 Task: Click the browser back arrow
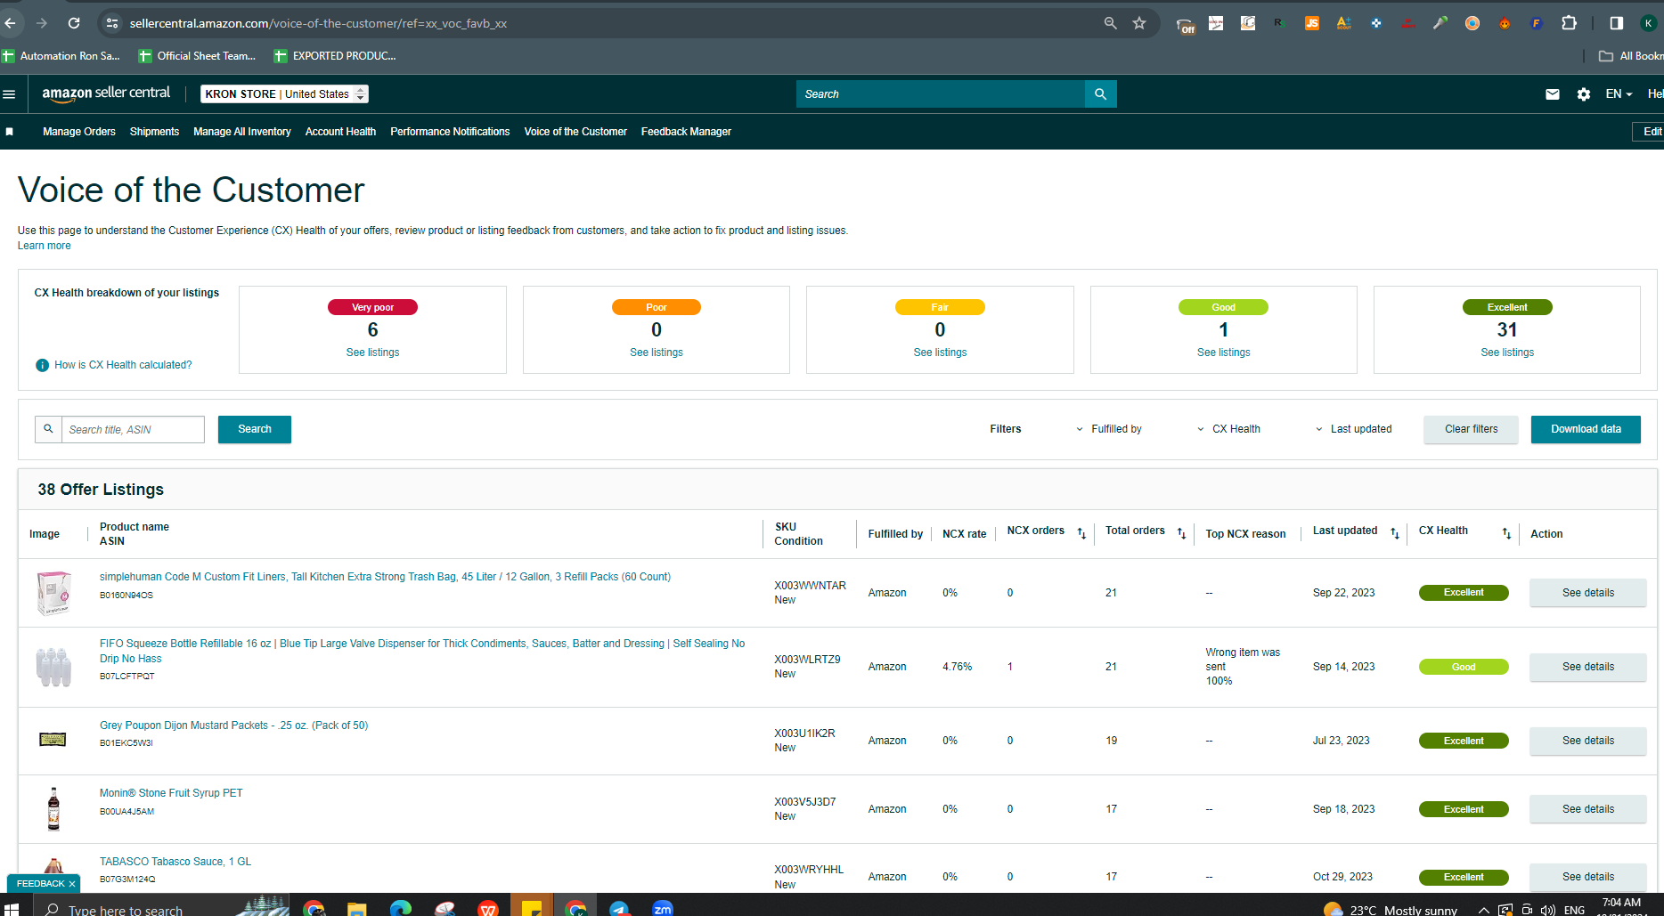click(11, 23)
